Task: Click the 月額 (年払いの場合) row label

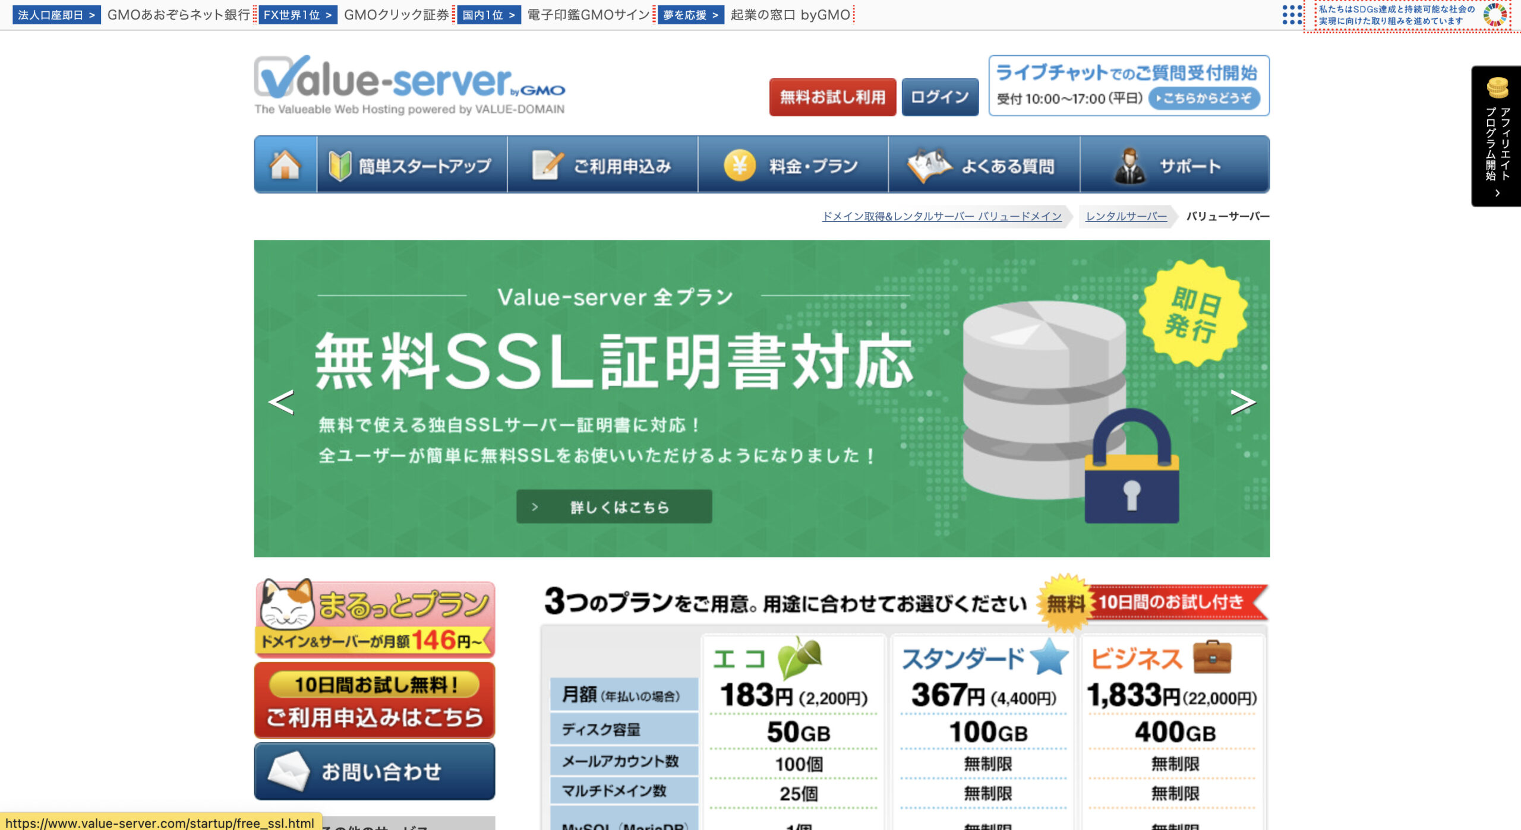Action: pyautogui.click(x=624, y=694)
